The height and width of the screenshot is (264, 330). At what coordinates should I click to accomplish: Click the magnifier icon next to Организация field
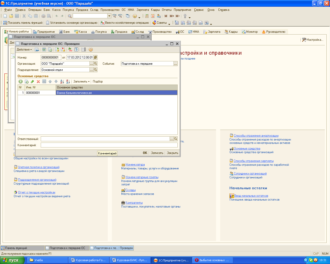[x=95, y=64]
